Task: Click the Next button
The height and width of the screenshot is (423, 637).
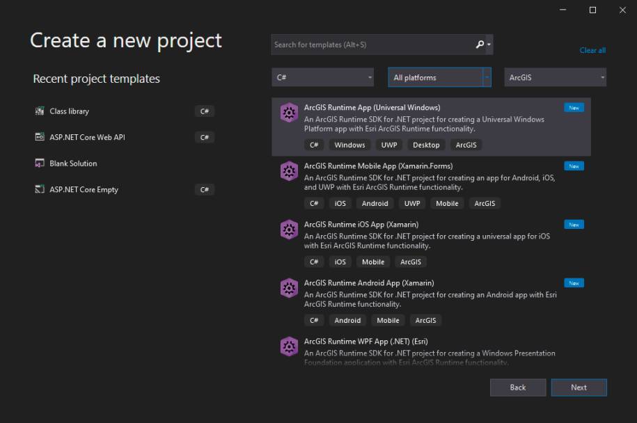Action: coord(579,388)
